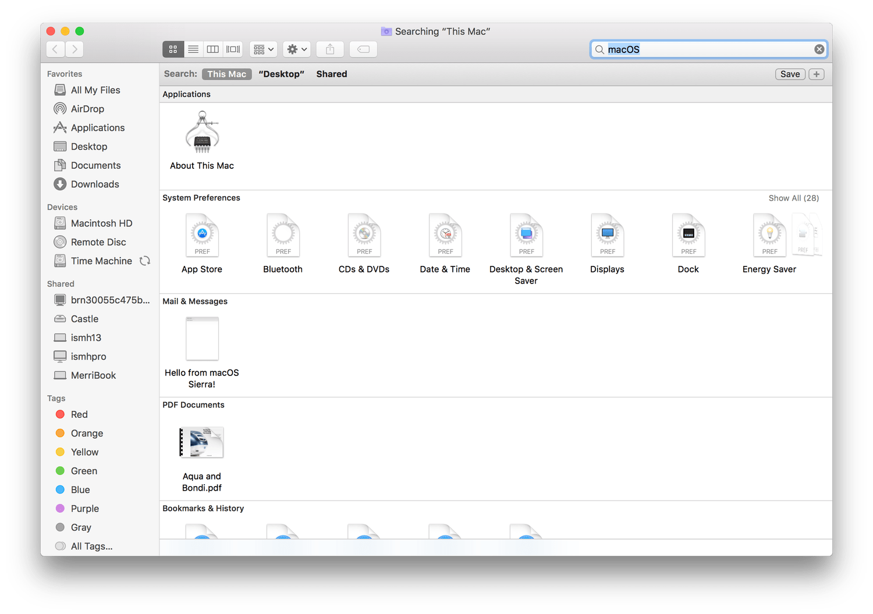Open the Action gear dropdown menu
Viewport: 873px width, 614px height.
point(297,49)
